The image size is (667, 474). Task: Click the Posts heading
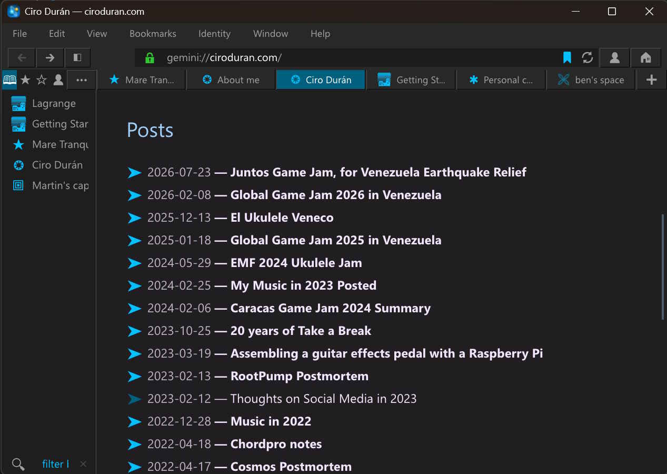coord(150,130)
